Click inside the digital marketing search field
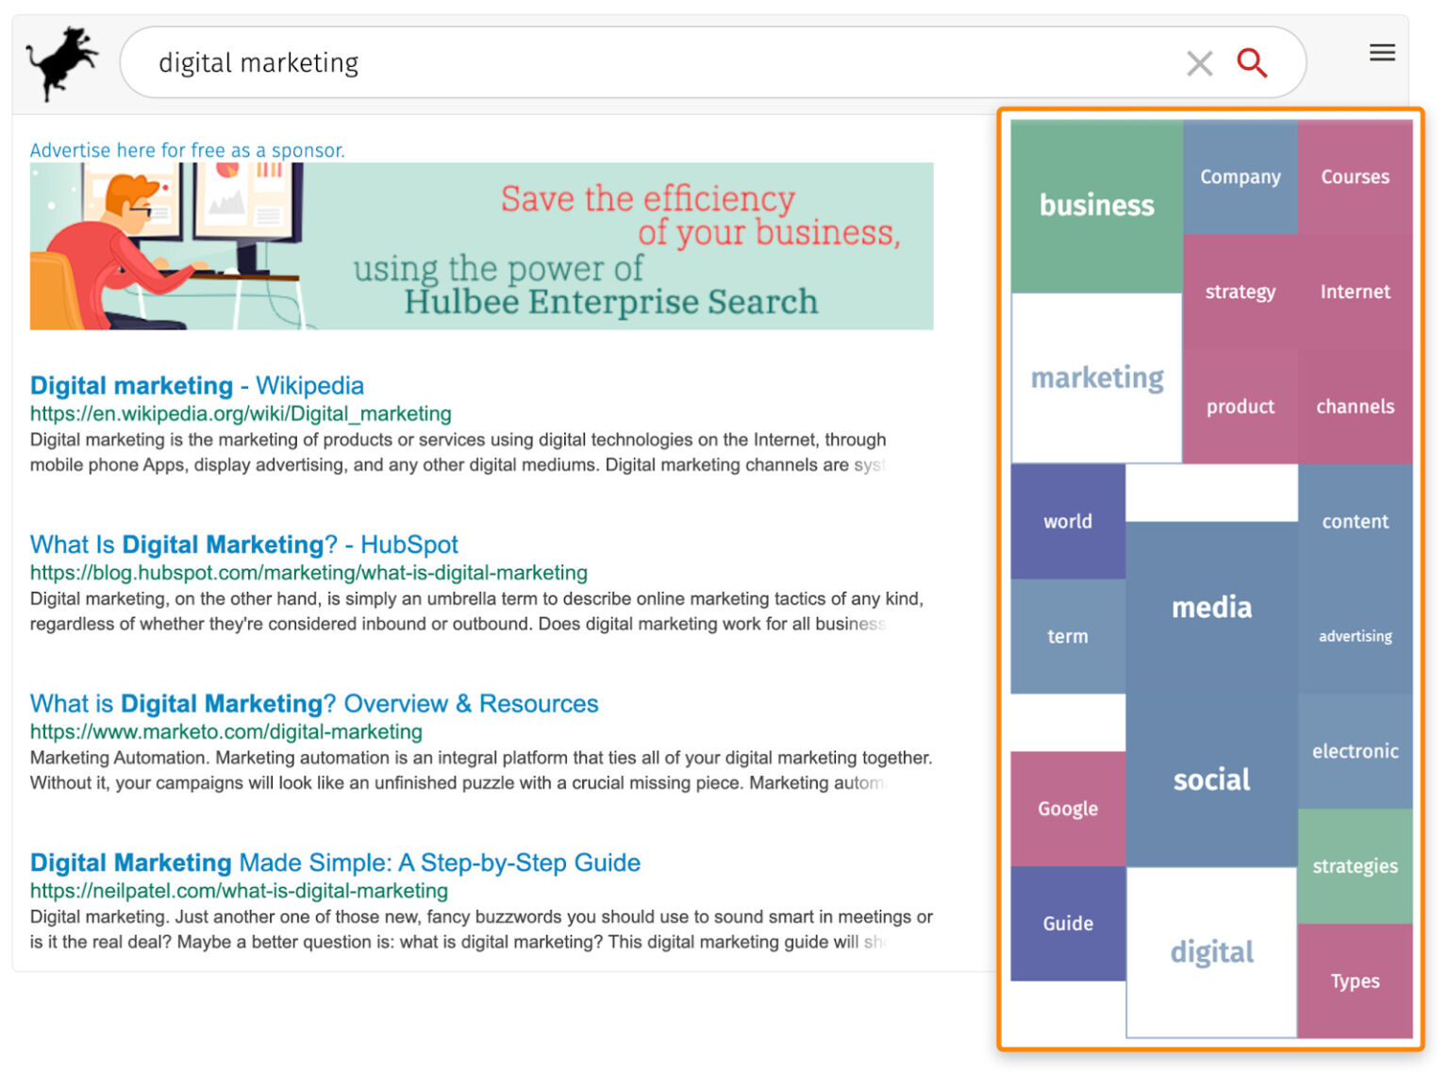 [660, 62]
